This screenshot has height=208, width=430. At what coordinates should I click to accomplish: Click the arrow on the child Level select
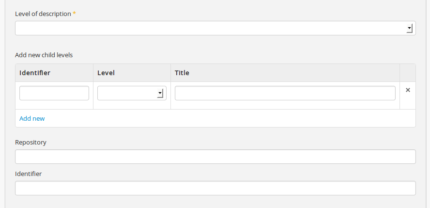pyautogui.click(x=160, y=94)
